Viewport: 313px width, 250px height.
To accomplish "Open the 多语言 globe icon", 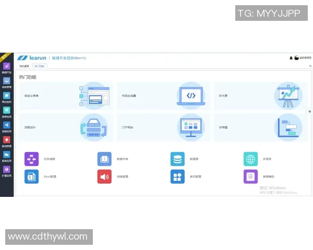I will 250,159.
